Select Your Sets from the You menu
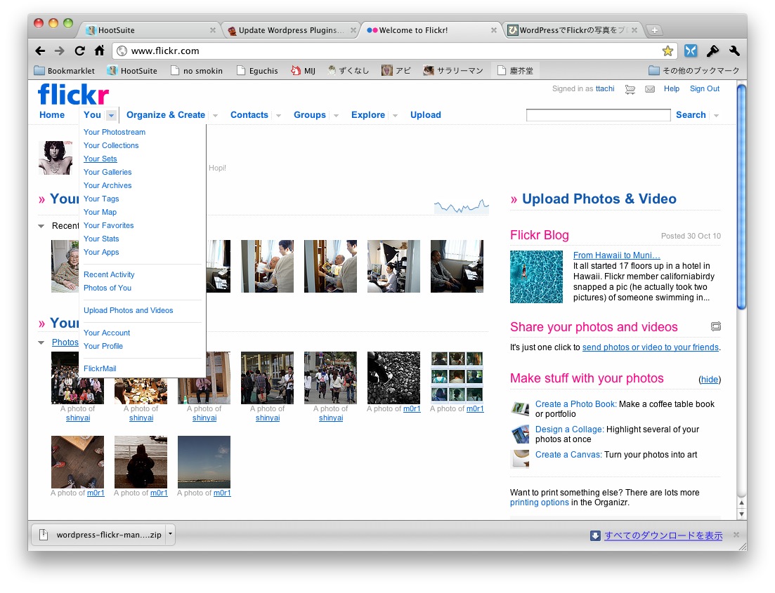775x593 pixels. [x=100, y=159]
